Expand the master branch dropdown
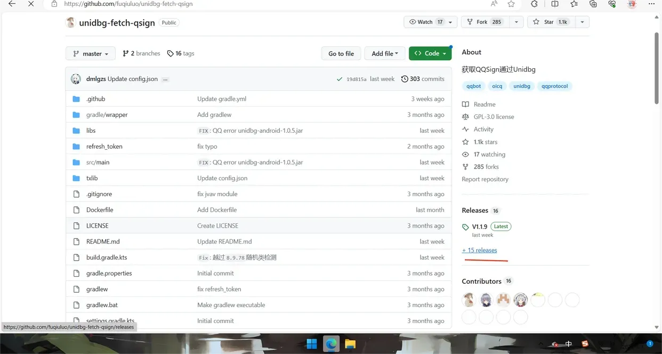Screen dimensions: 662x354 pos(91,53)
